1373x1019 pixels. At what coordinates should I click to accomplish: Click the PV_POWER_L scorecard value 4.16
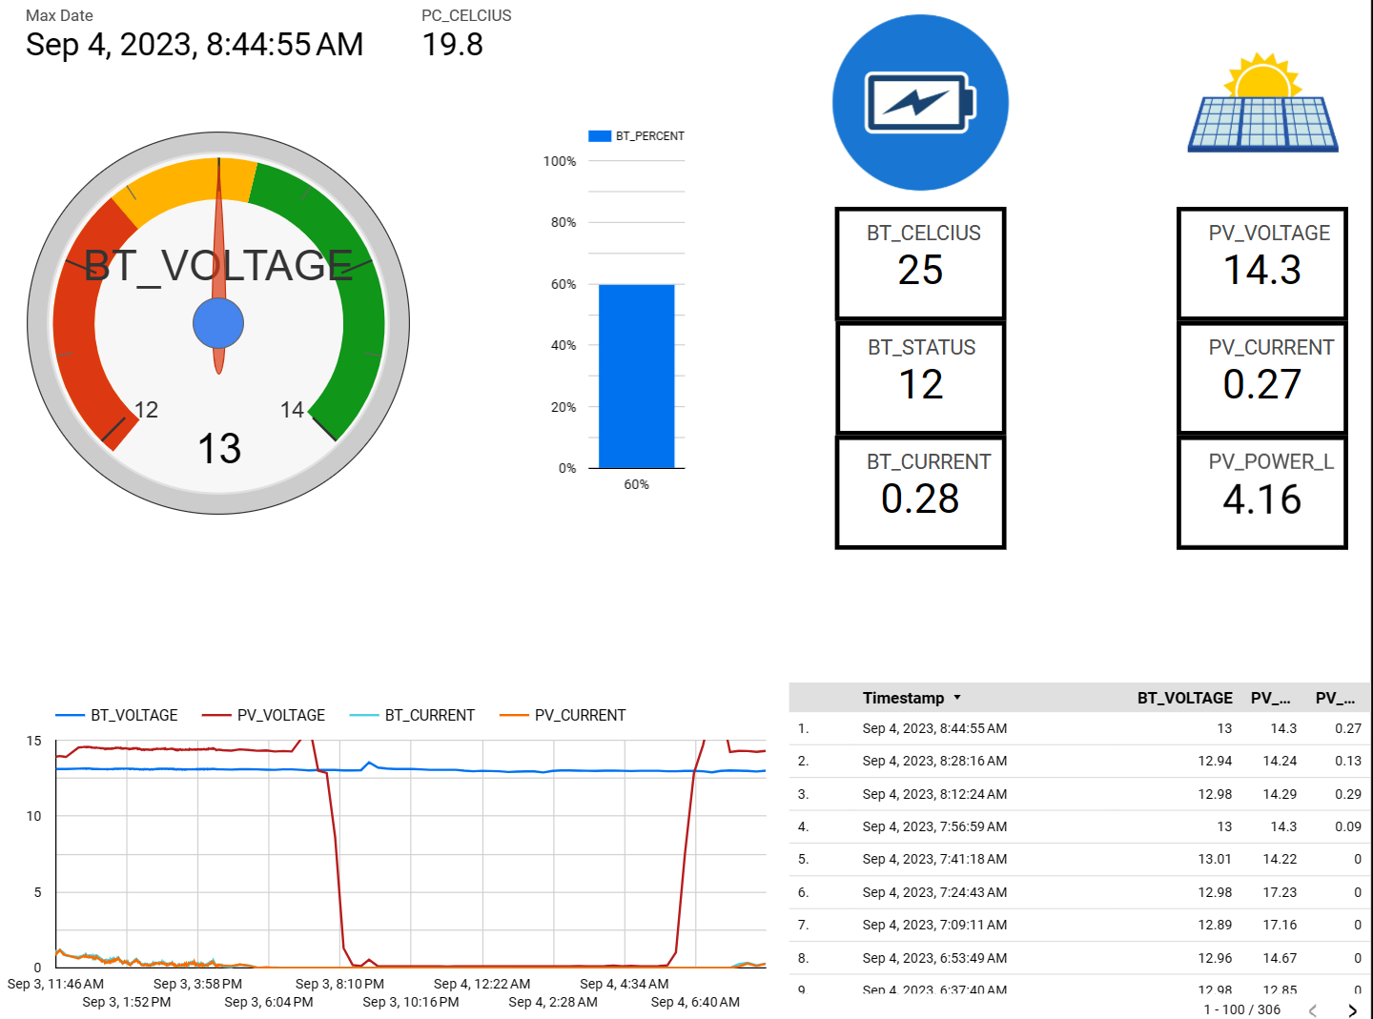(1262, 499)
